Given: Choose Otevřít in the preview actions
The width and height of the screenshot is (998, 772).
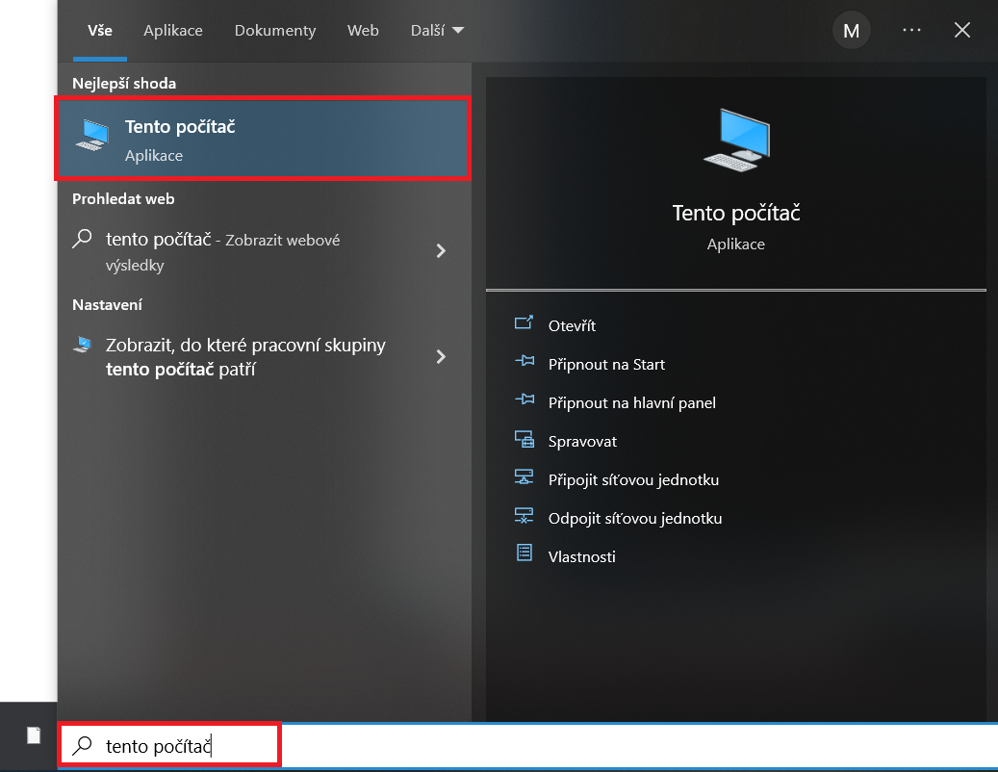Looking at the screenshot, I should (572, 326).
